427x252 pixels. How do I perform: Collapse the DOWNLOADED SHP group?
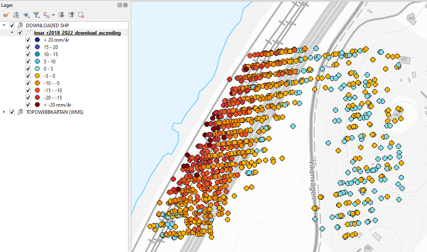4,26
